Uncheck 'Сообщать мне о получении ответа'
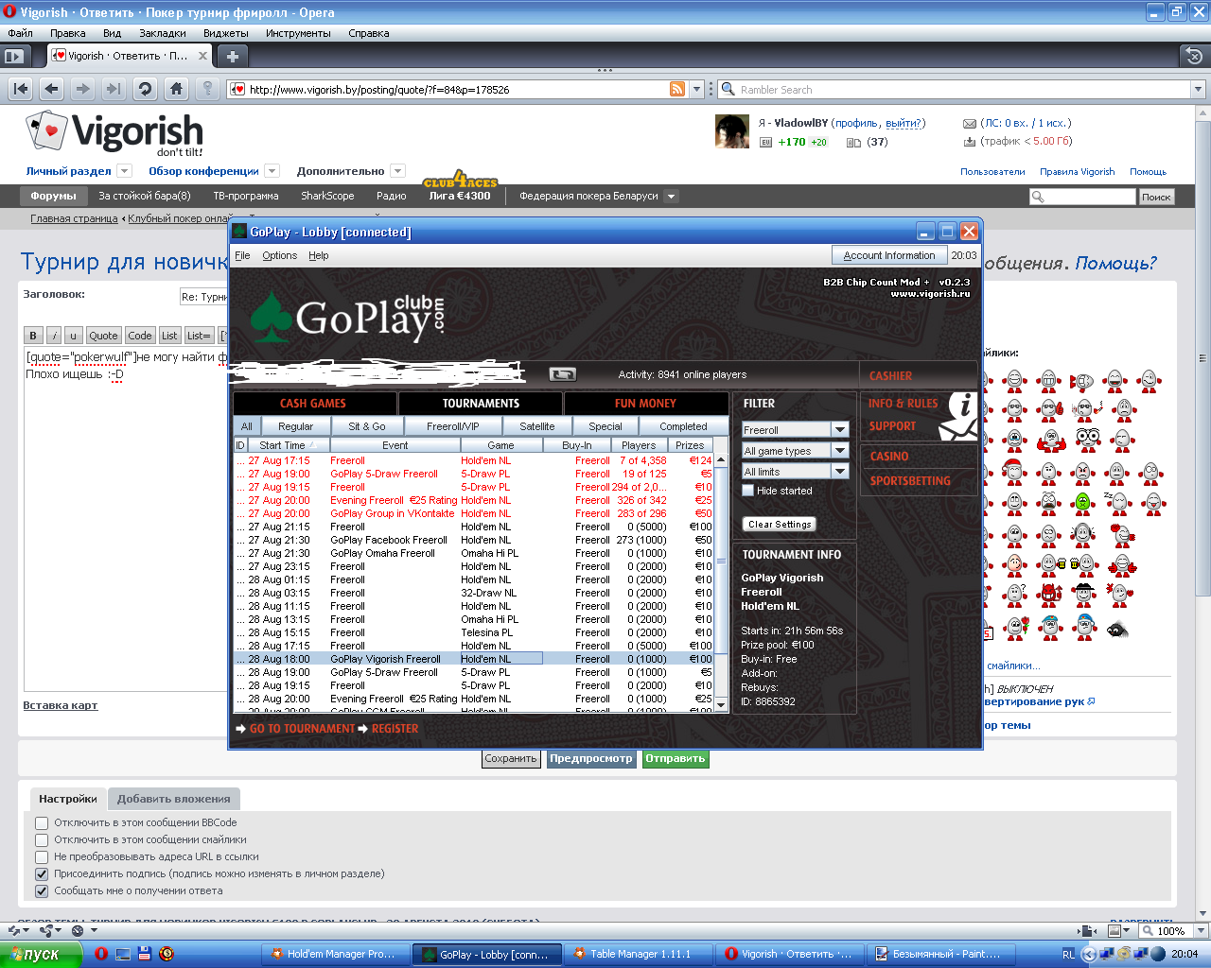 [x=42, y=891]
